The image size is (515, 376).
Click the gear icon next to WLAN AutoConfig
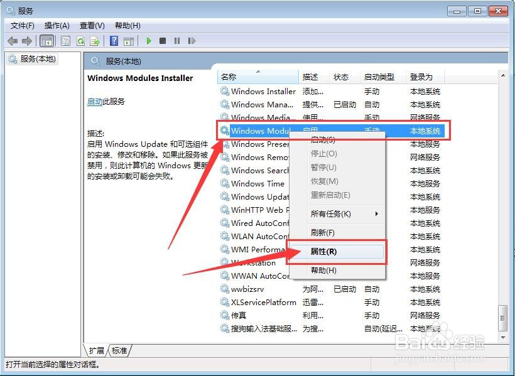(225, 236)
